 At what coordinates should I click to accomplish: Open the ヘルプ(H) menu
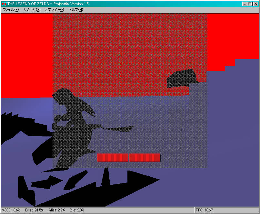(76, 10)
